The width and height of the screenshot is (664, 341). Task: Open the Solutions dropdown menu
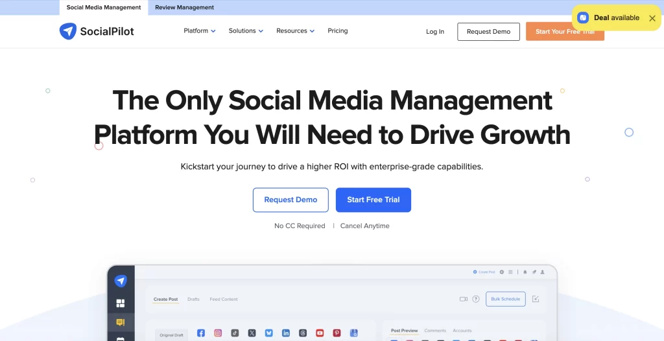click(x=246, y=31)
